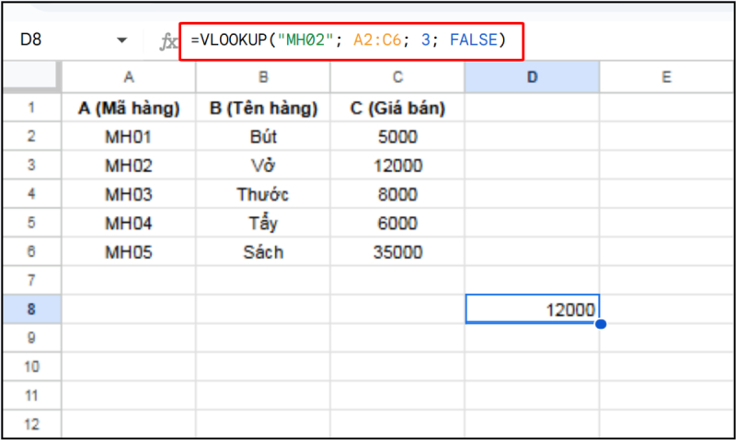Select cell containing Vở
The width and height of the screenshot is (736, 440).
click(x=263, y=166)
